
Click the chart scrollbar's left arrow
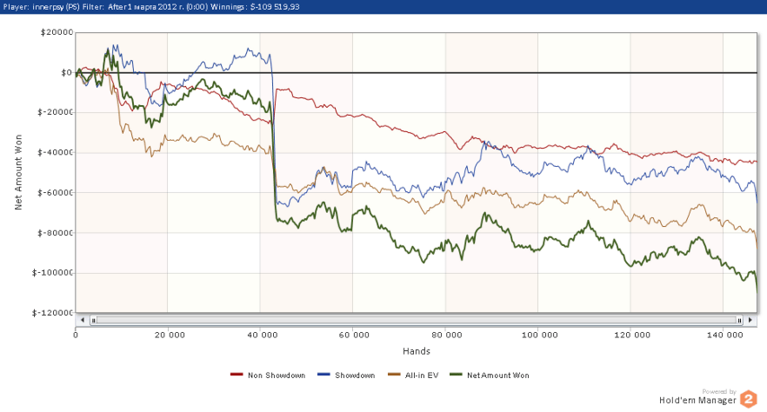point(82,320)
